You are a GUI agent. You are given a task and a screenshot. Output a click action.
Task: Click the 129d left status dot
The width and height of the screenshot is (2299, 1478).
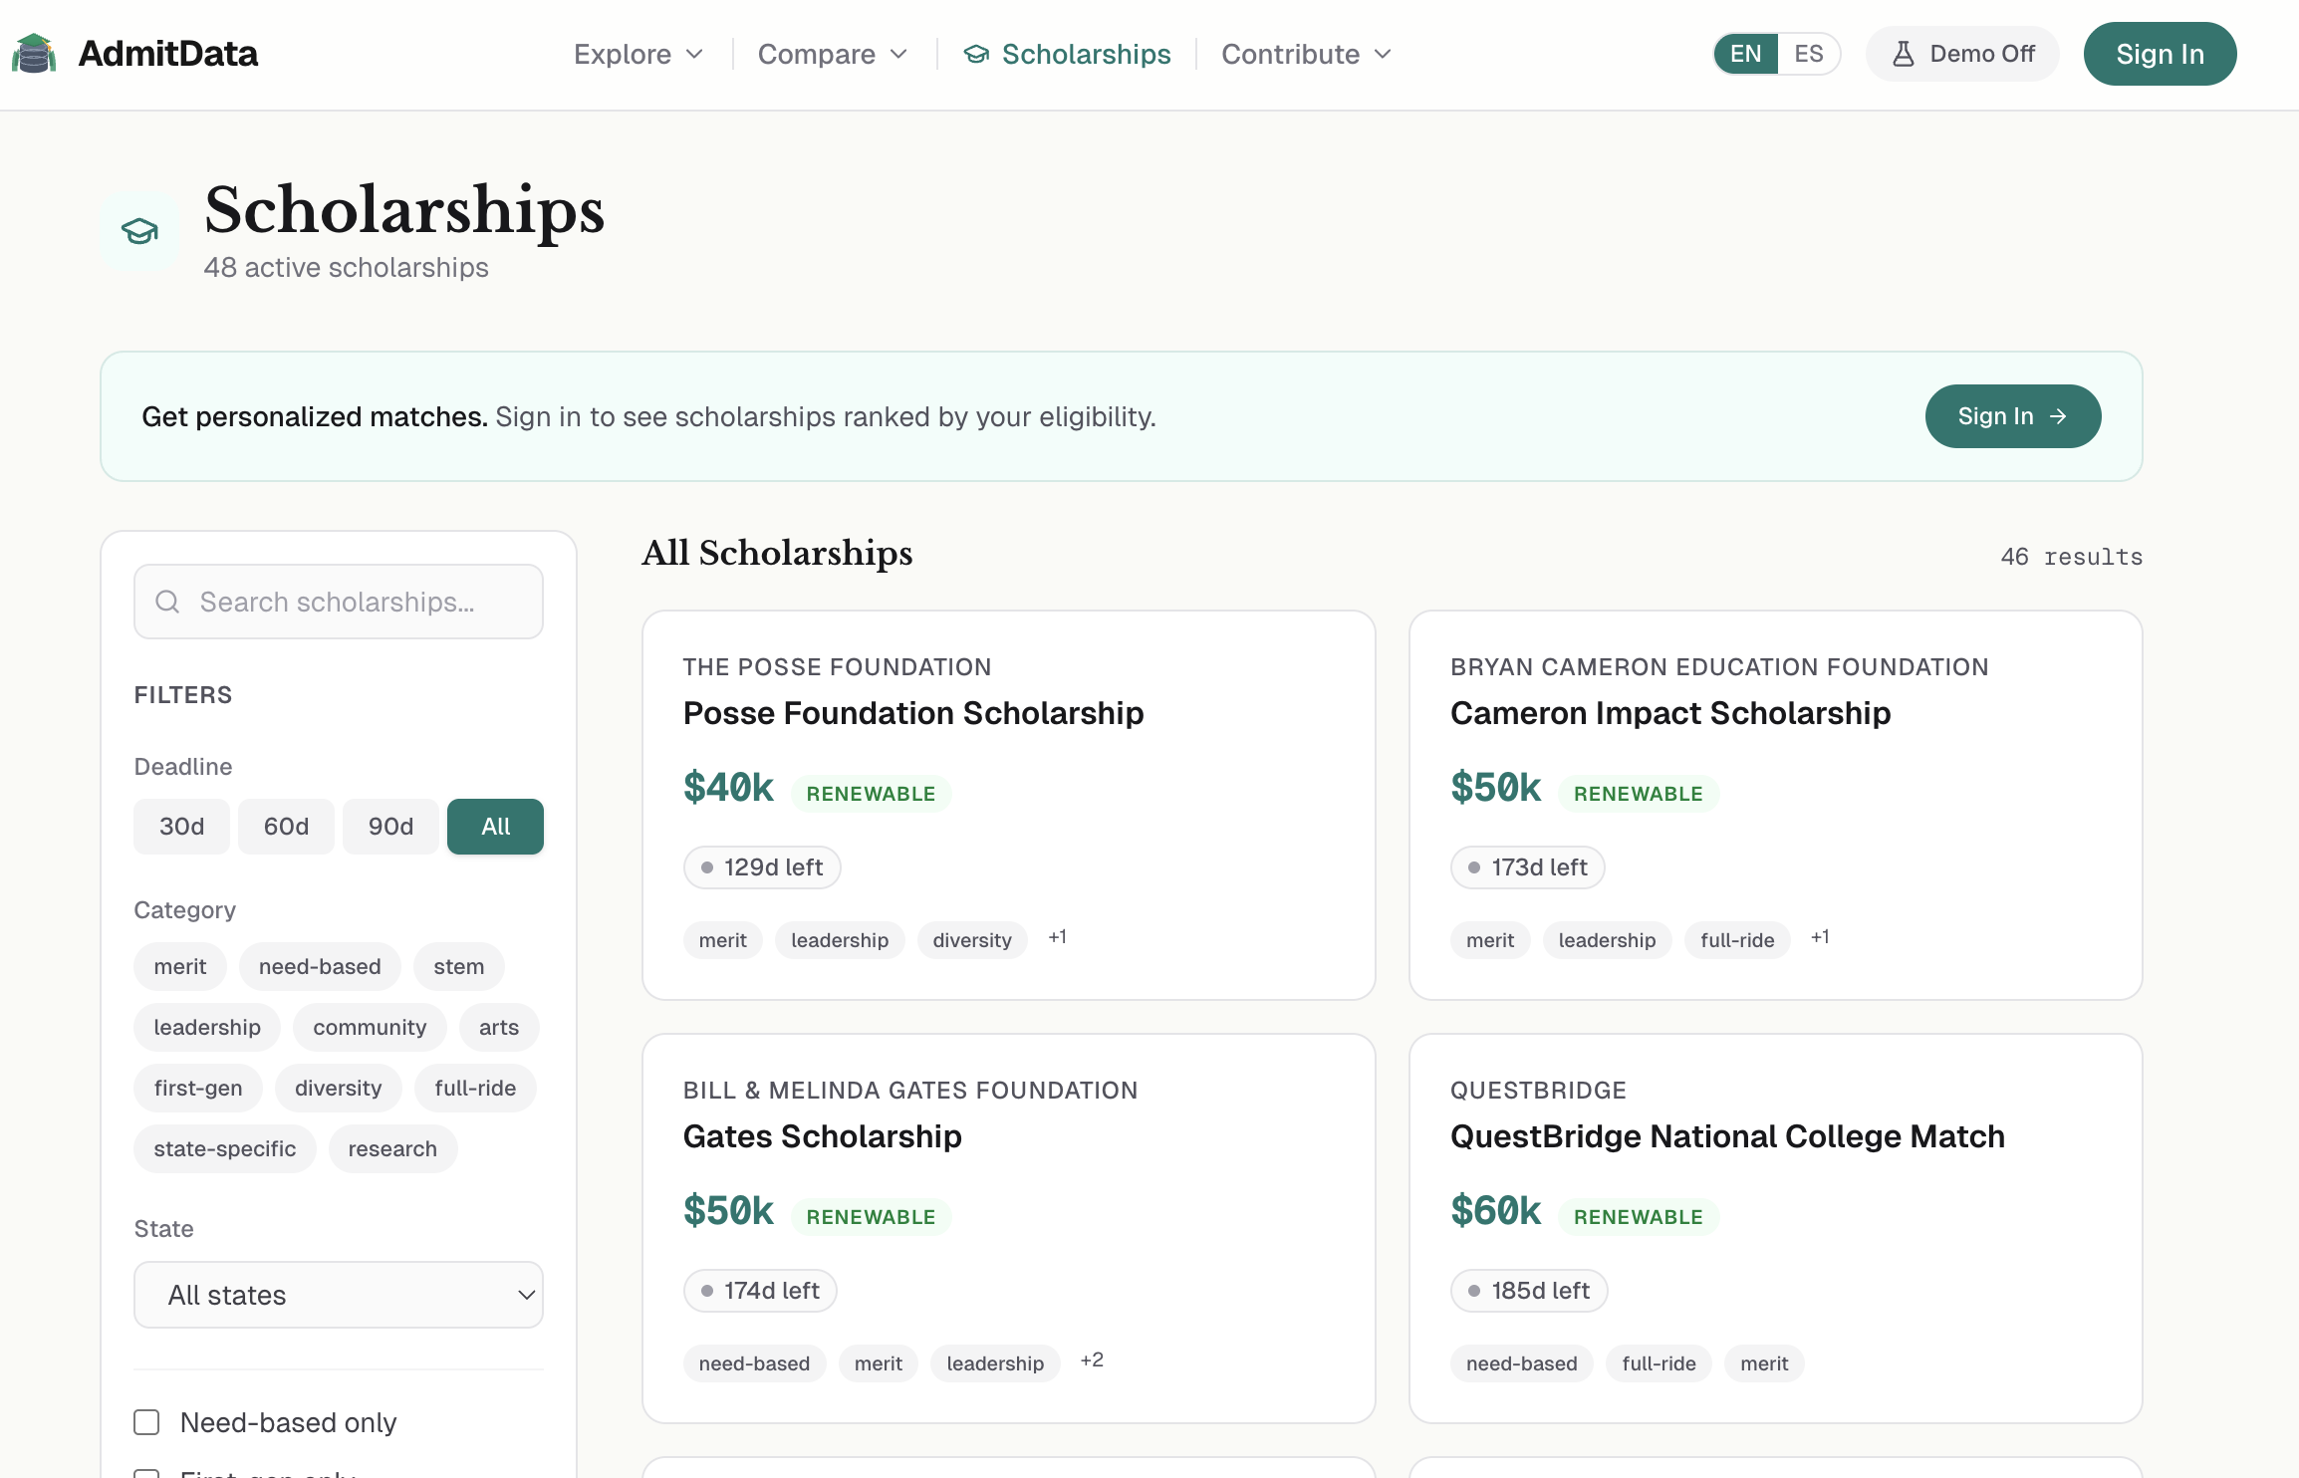tap(707, 867)
